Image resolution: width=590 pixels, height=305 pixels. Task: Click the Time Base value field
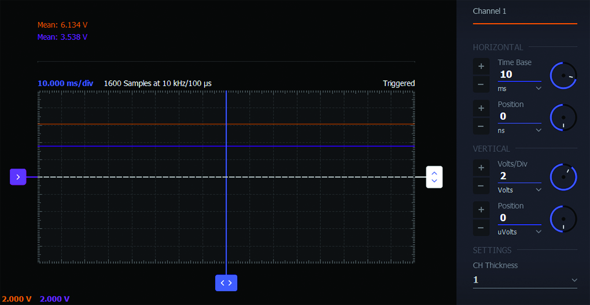click(x=519, y=75)
